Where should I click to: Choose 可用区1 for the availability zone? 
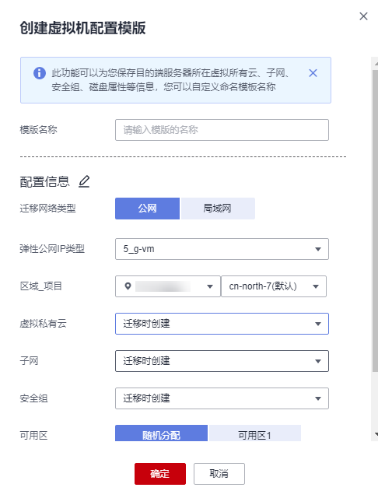tap(254, 433)
